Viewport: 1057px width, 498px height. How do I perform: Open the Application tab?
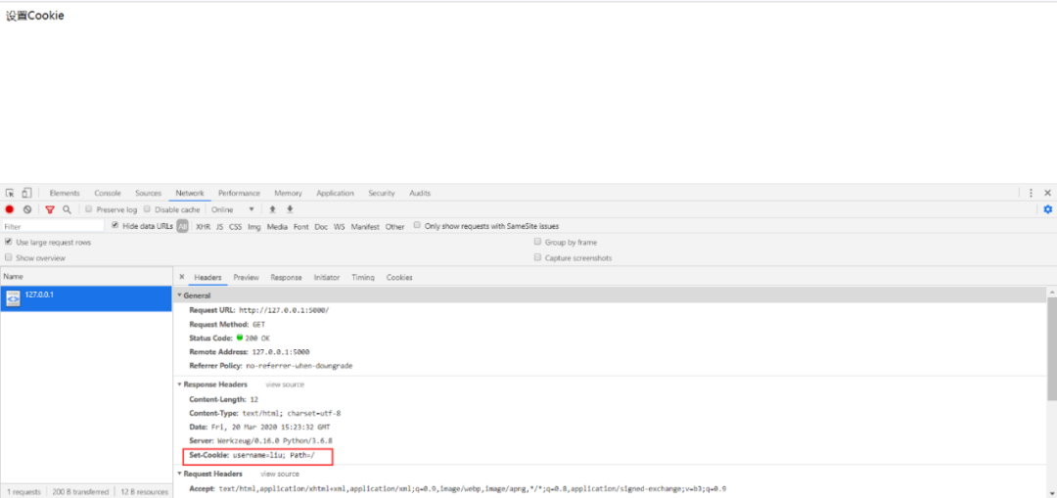(x=335, y=193)
